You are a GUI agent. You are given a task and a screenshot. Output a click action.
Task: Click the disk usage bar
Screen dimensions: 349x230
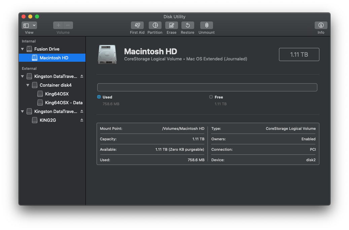[207, 87]
